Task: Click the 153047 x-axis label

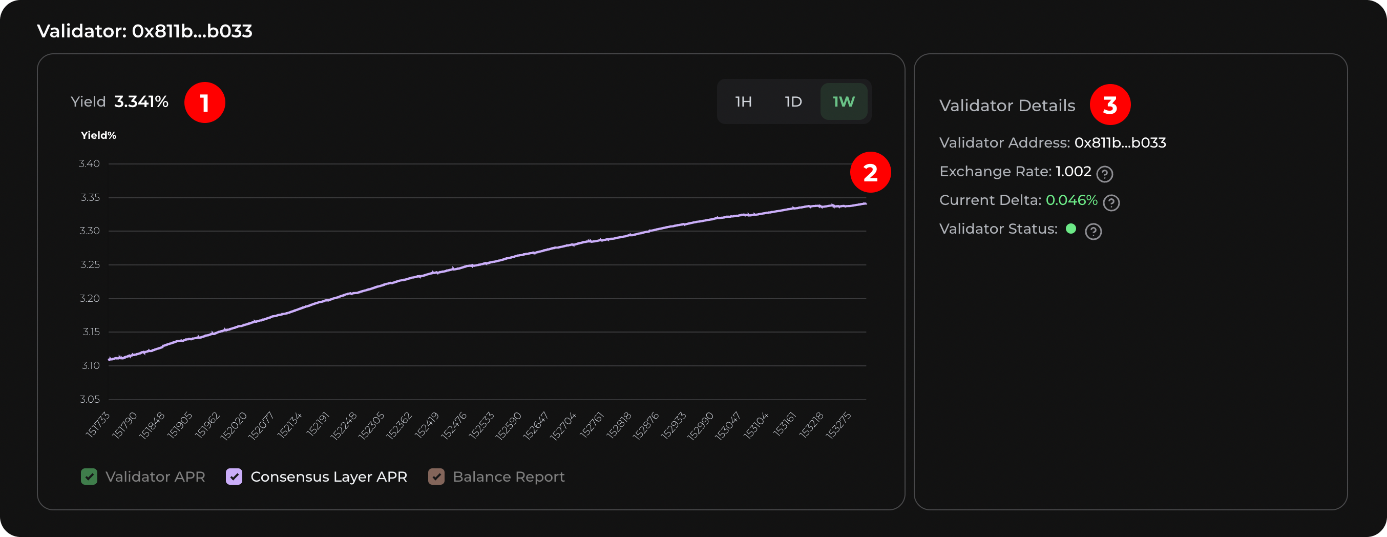Action: [728, 426]
